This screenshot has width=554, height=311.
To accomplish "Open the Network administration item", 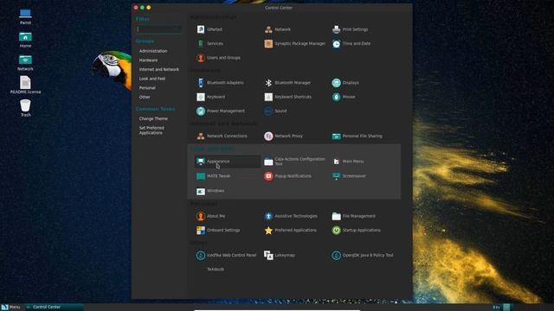I will coord(277,29).
